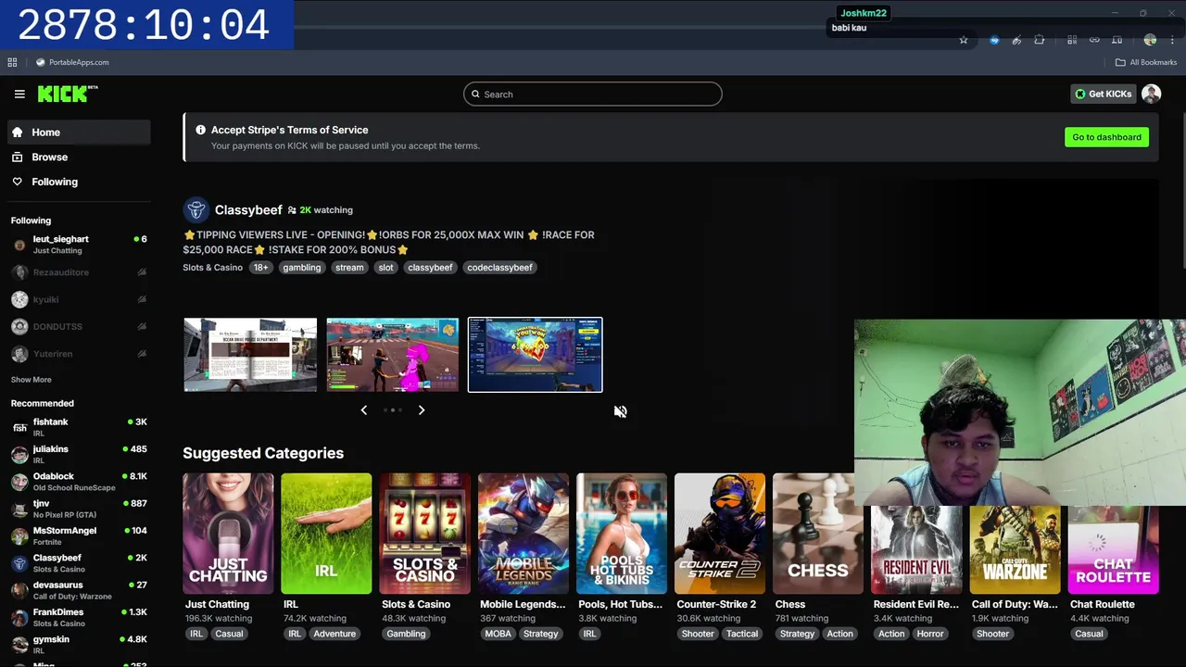The width and height of the screenshot is (1186, 667).
Task: Open MsStormAngel recommended channel
Action: coord(79,535)
